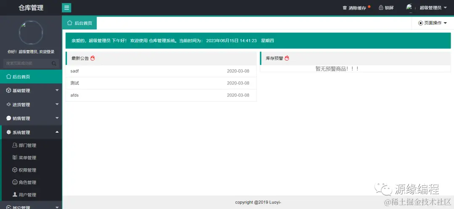The width and height of the screenshot is (454, 209).
Task: Click the 清除缓存 button
Action: click(356, 8)
